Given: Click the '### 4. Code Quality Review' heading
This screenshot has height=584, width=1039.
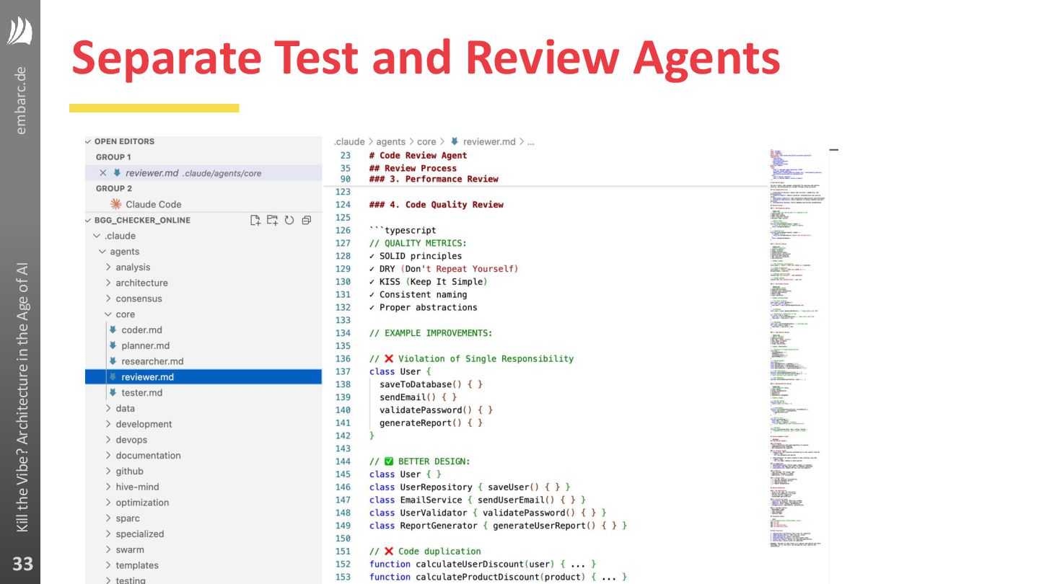Looking at the screenshot, I should 436,205.
